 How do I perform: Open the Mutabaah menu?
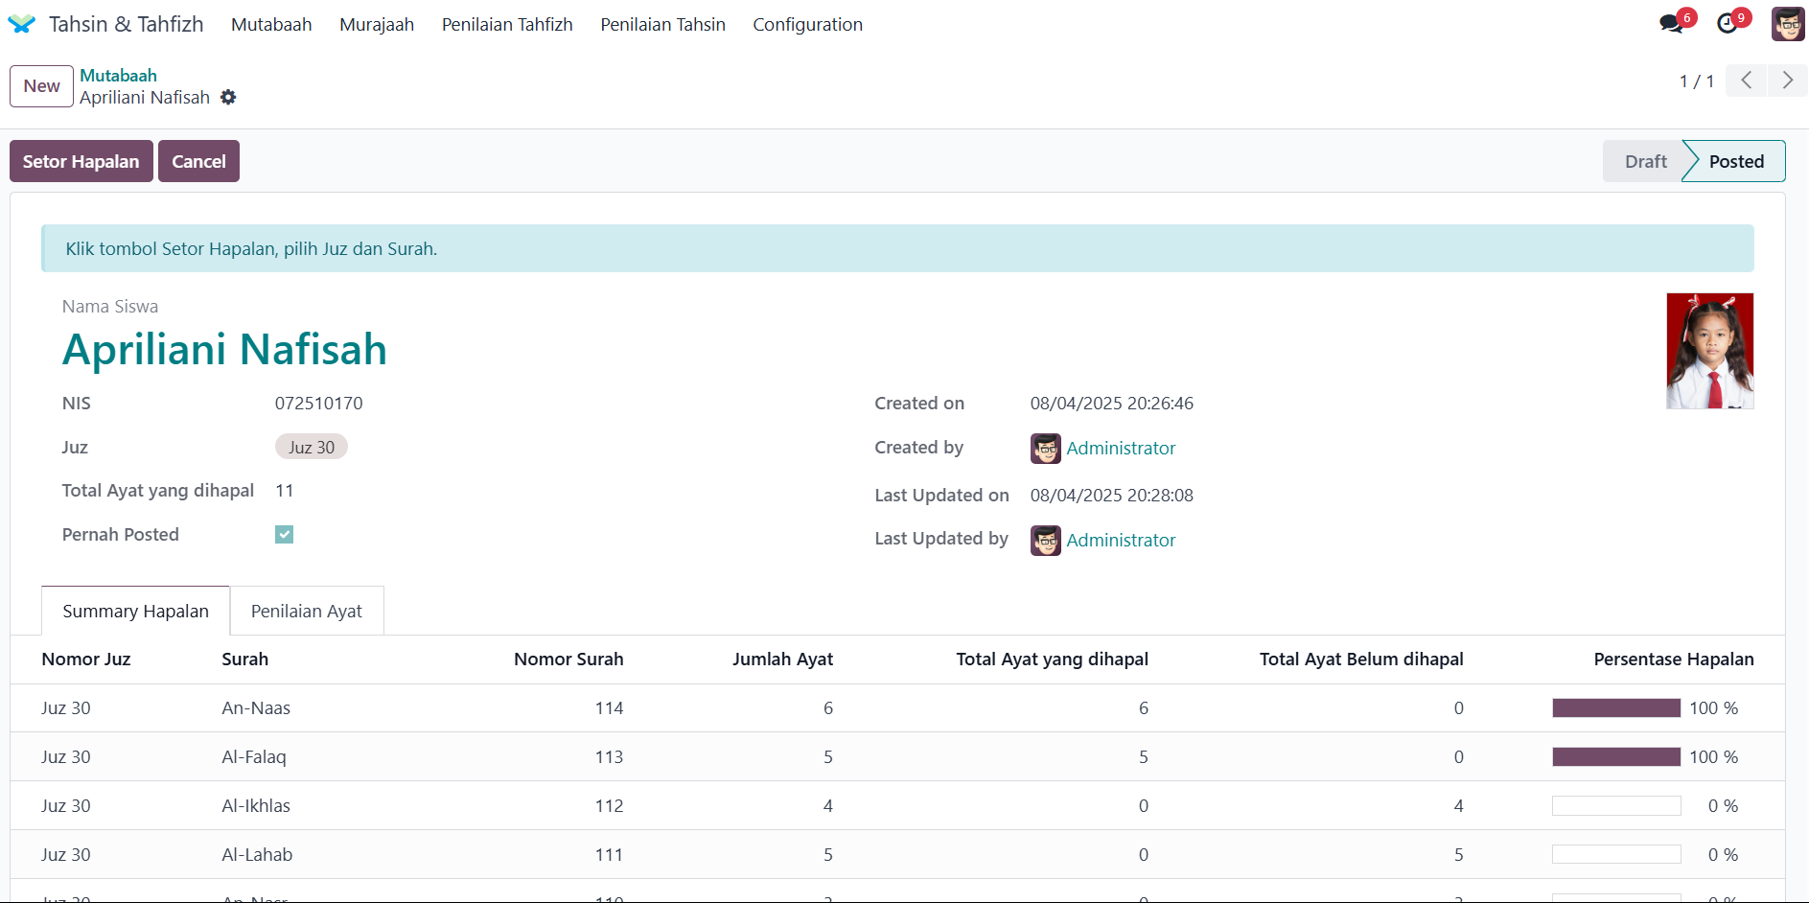pos(271,24)
